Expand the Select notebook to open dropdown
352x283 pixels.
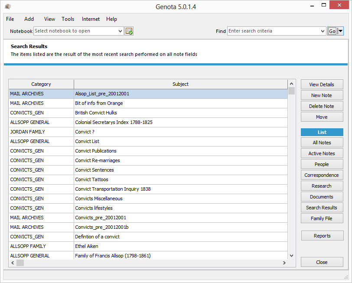coord(121,31)
